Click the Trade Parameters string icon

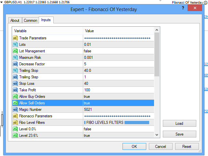[x=15, y=38]
